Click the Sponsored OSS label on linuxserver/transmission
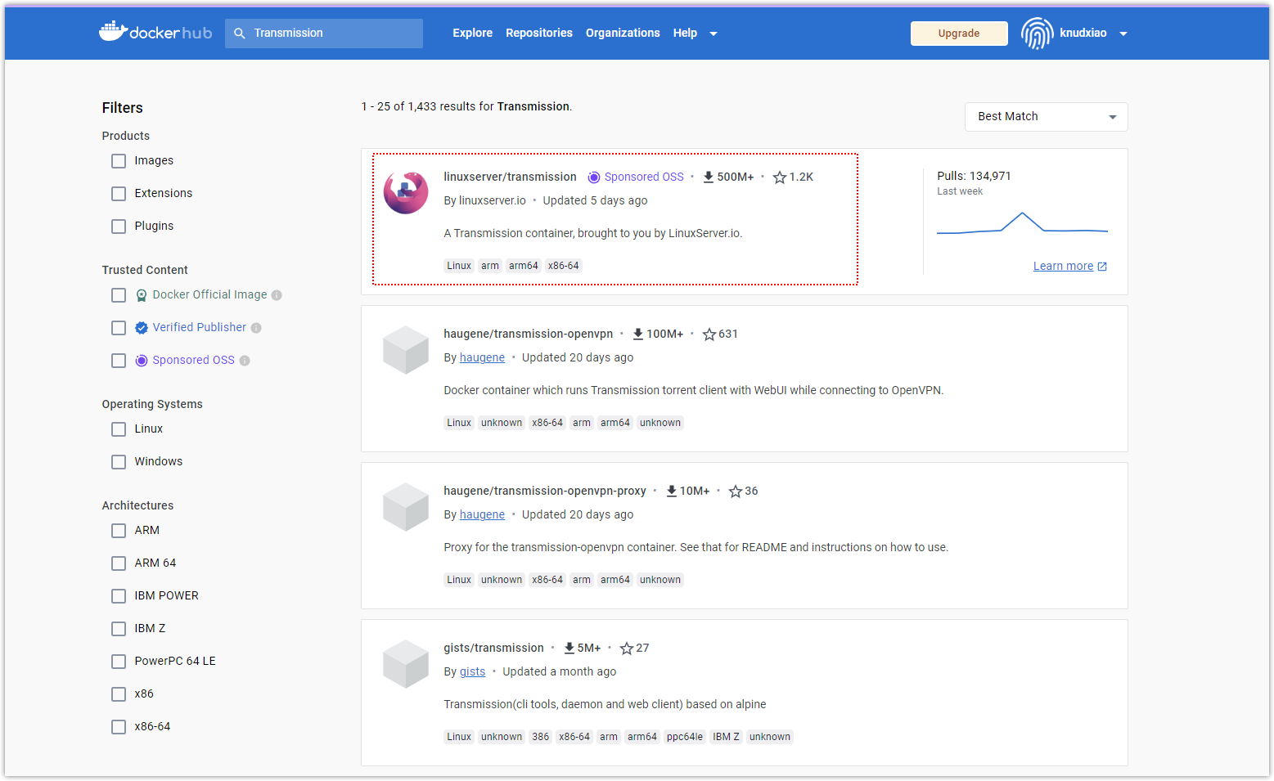This screenshot has height=781, width=1274. [644, 177]
